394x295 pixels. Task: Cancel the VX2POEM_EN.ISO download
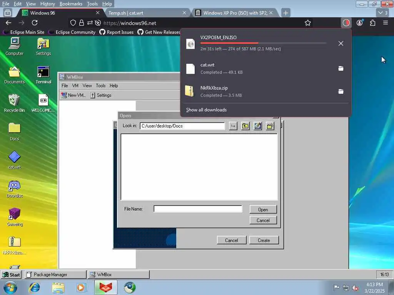341,43
